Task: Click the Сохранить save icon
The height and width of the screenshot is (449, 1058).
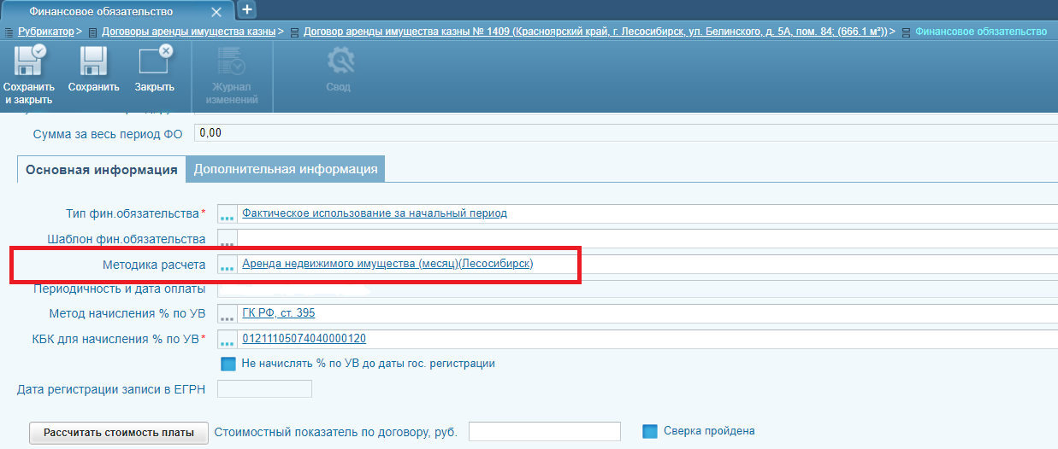Action: [x=93, y=63]
